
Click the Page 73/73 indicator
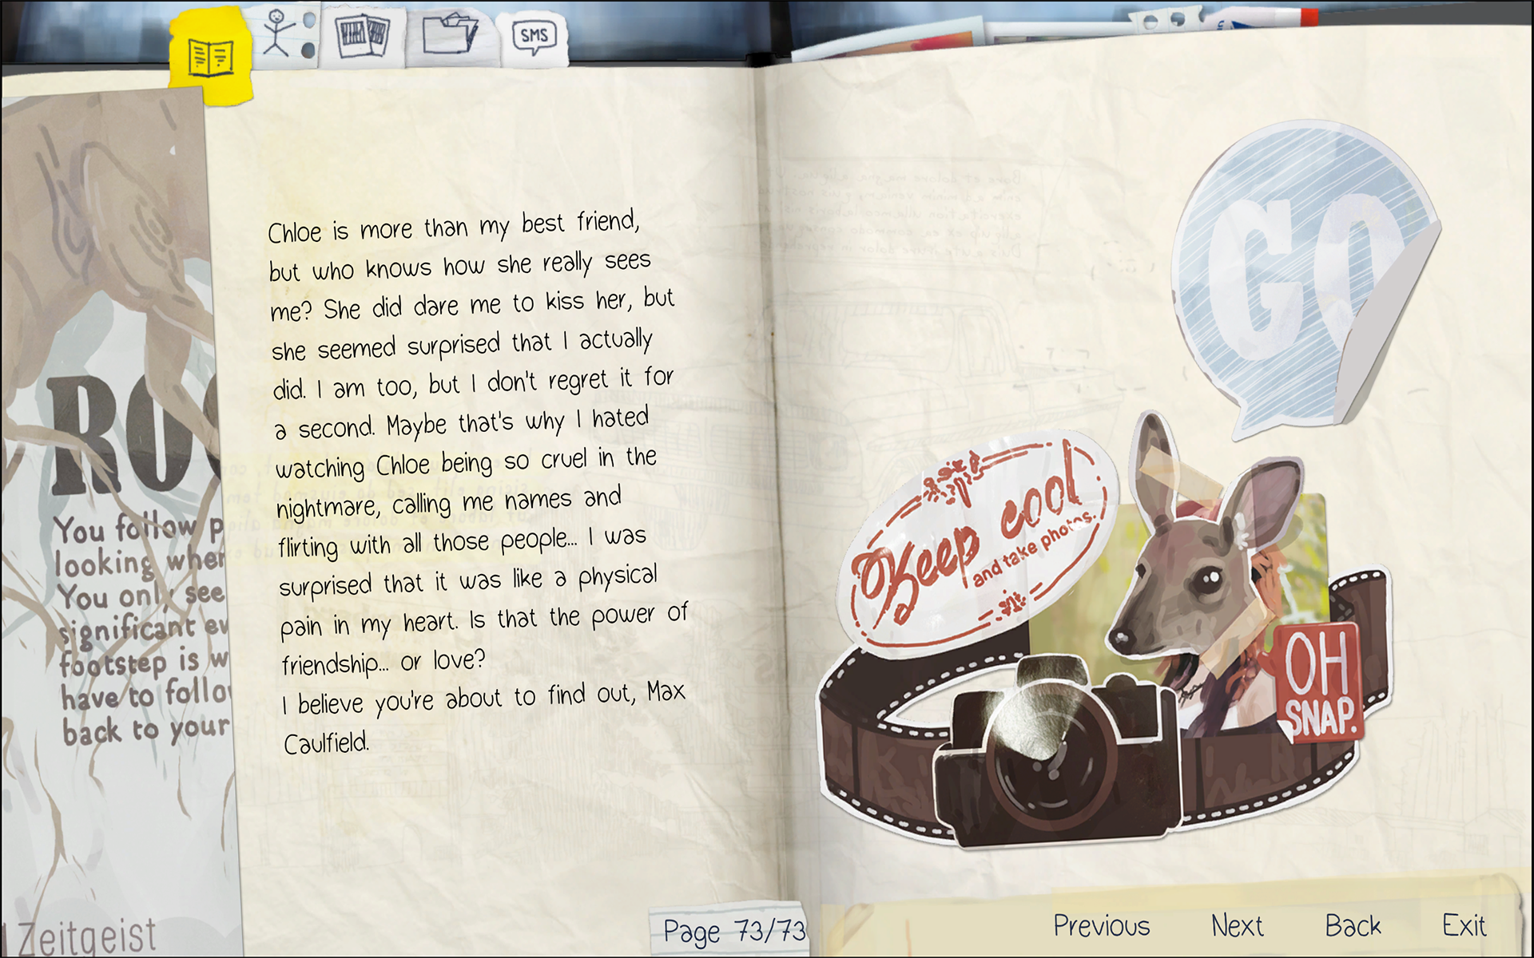click(x=733, y=931)
